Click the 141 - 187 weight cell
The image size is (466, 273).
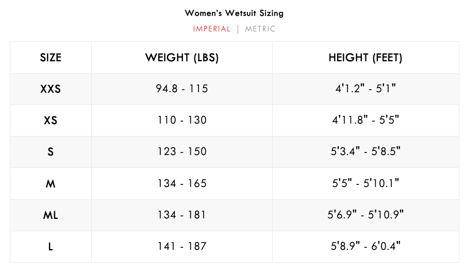(x=182, y=247)
